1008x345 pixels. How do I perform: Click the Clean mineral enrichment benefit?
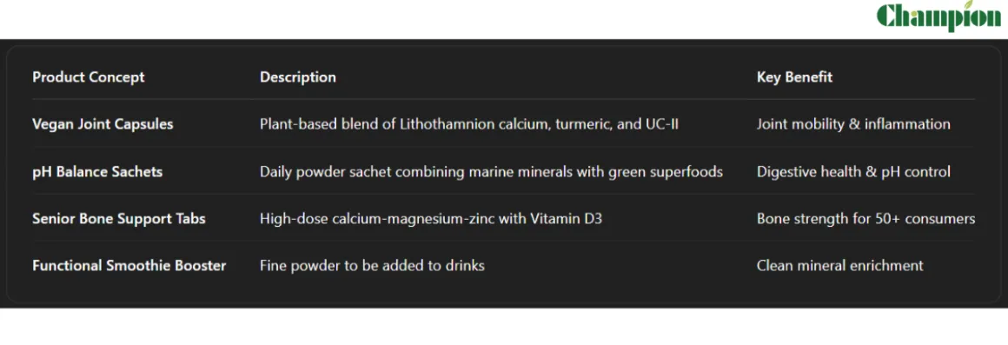point(839,265)
